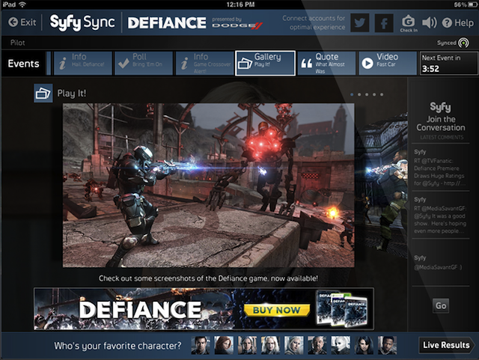The height and width of the screenshot is (360, 479).
Task: Vote for the sixth character portrait
Action: [317, 345]
